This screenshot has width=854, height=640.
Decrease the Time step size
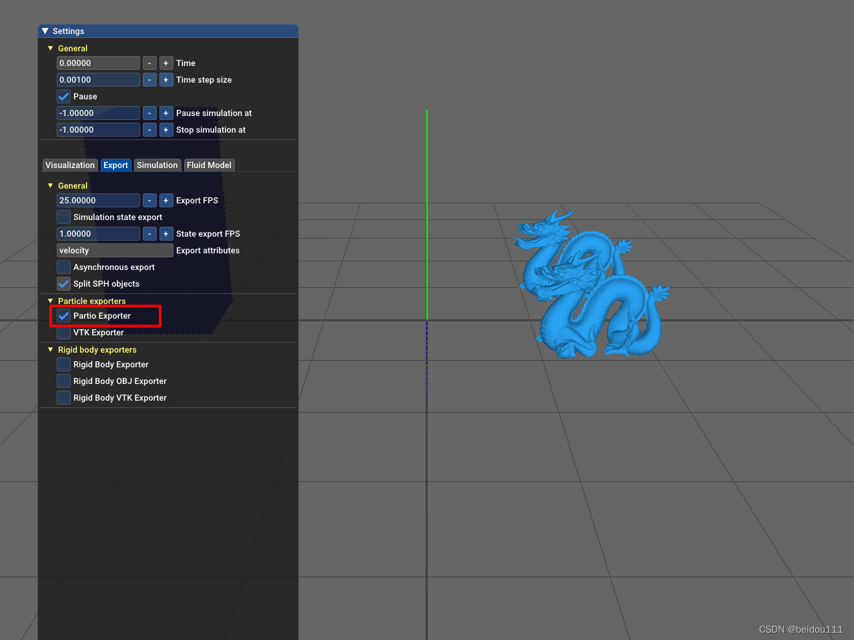(x=149, y=80)
